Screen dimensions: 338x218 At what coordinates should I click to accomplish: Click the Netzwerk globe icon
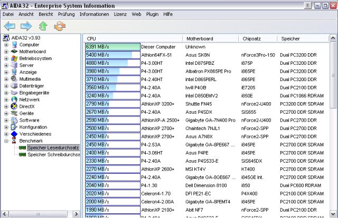[14, 100]
